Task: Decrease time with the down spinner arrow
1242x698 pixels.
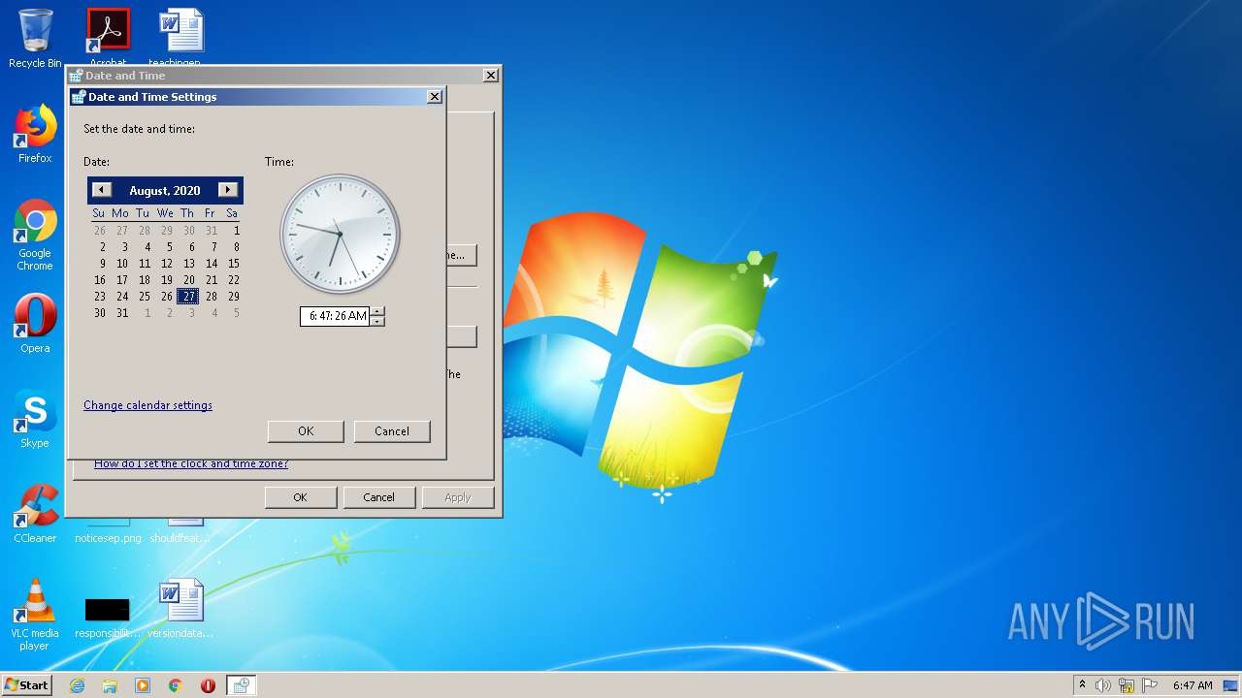Action: (377, 321)
